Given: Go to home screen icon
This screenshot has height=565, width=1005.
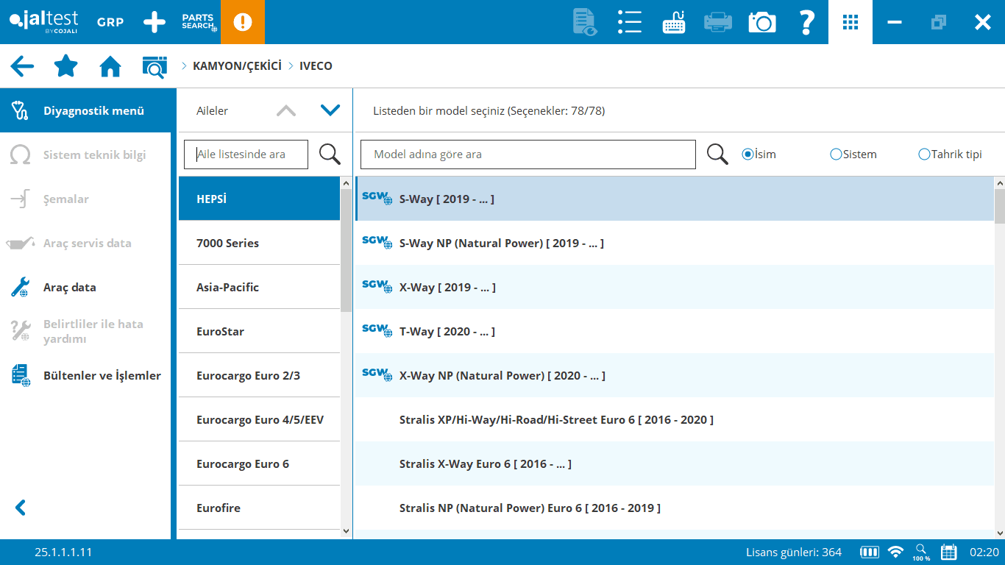Looking at the screenshot, I should click(x=110, y=66).
